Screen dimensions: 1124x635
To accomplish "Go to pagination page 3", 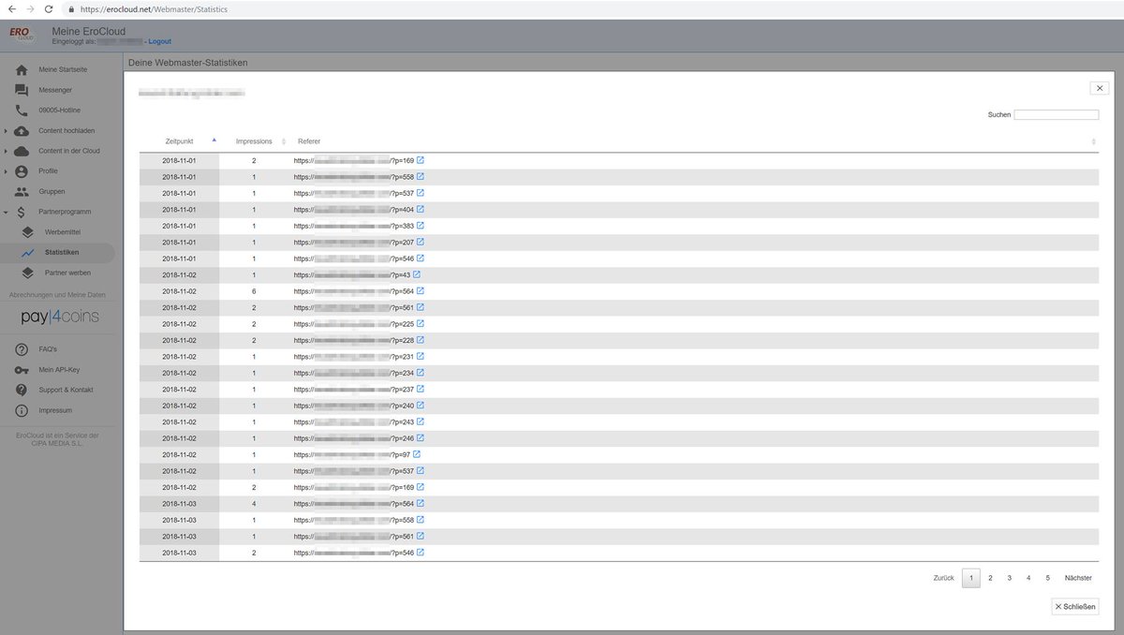I will pos(1009,578).
